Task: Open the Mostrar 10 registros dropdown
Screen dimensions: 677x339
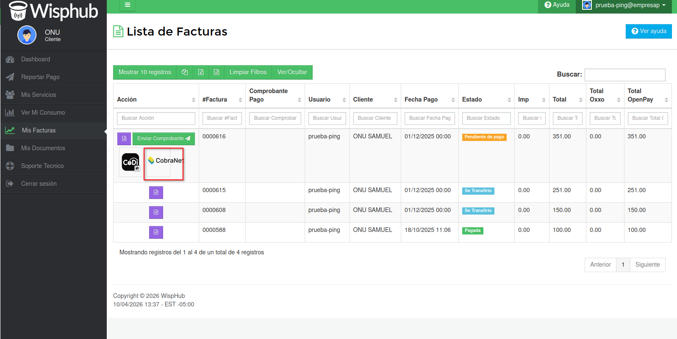Action: tap(145, 72)
